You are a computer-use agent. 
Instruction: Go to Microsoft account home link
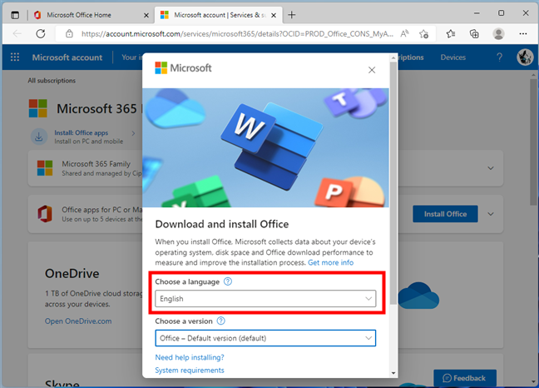click(x=67, y=57)
